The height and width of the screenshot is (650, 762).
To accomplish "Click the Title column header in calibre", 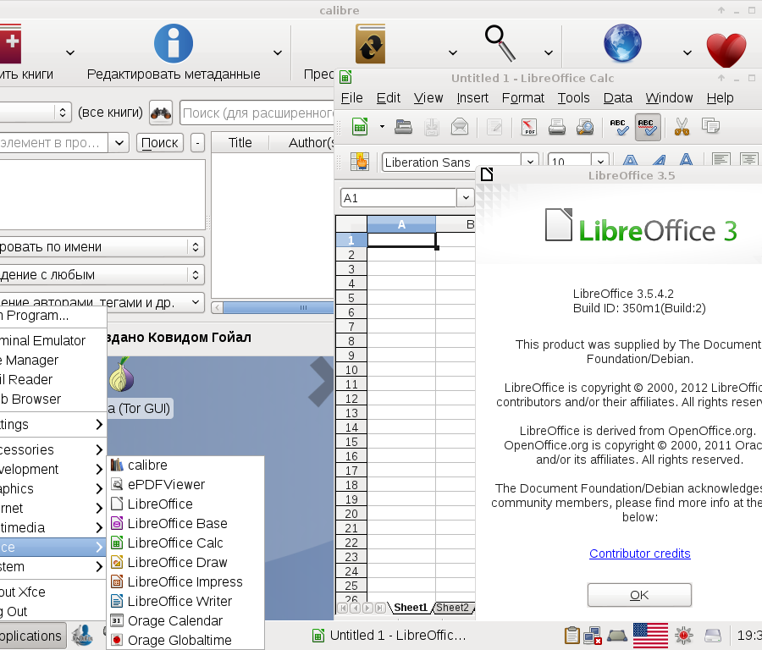I will tap(240, 143).
